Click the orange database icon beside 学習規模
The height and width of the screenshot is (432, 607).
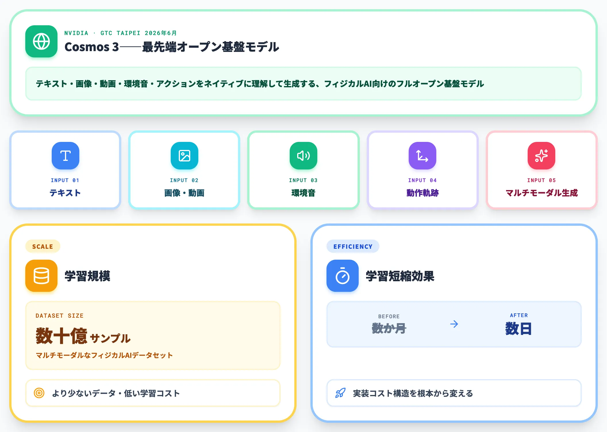41,276
